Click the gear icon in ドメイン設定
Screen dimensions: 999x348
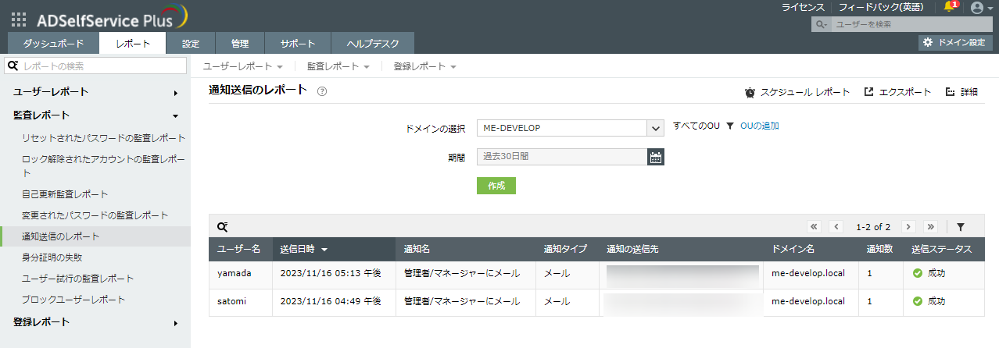point(928,42)
